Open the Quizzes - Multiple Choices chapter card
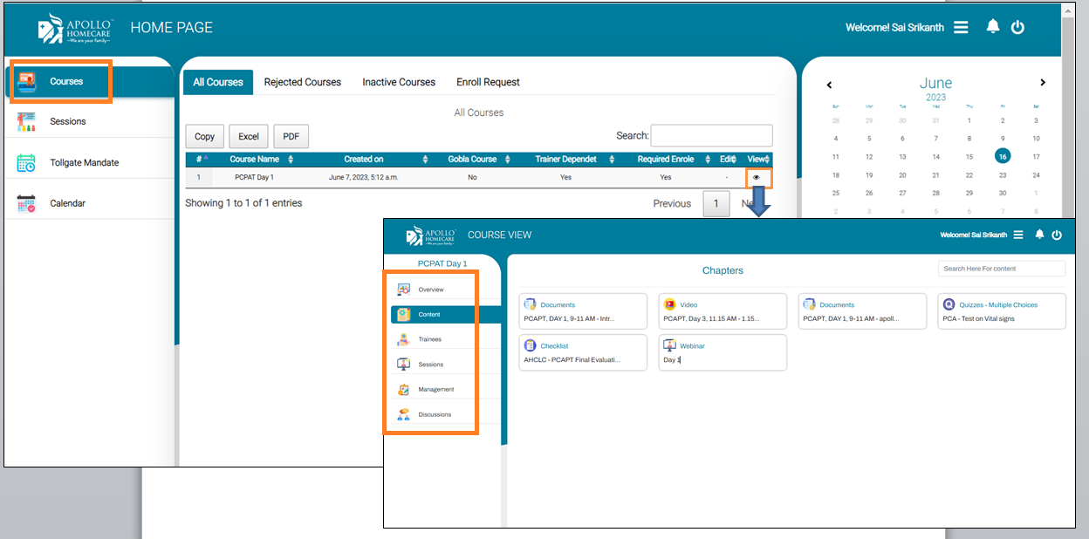 tap(1002, 310)
